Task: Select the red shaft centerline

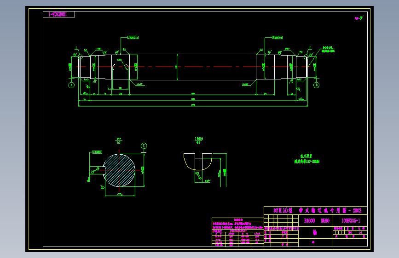Action: pos(193,67)
